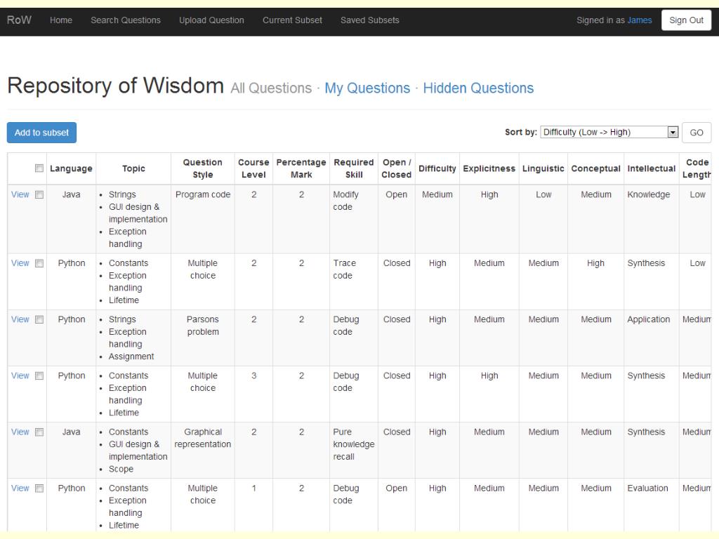Screen dimensions: 719x539
Task: Click the Add to subset button
Action: click(x=41, y=133)
